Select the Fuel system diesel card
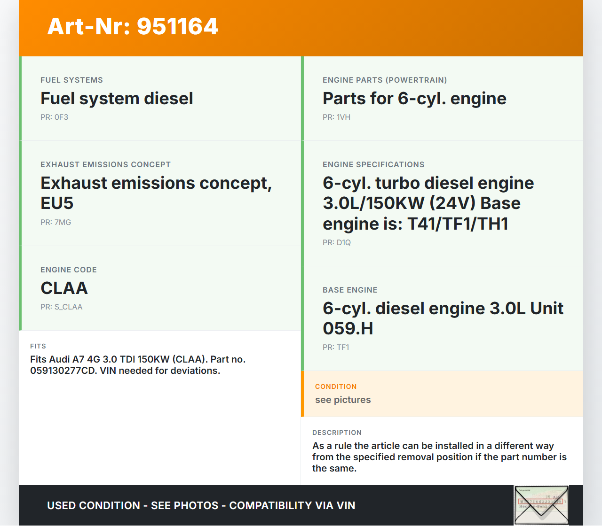602x526 pixels. (x=160, y=99)
